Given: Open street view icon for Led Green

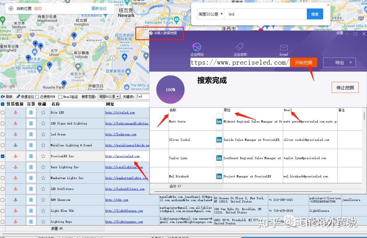Looking at the screenshot, I should click(31, 134).
